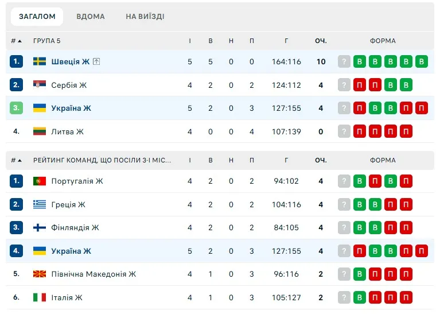436x314 pixels.
Task: Click the Sweden flag icon
Action: 40,61
